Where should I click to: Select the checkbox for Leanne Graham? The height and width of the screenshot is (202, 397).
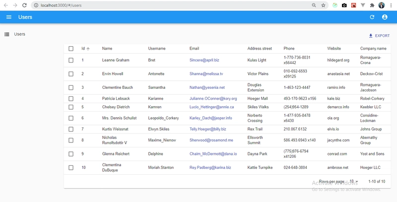pyautogui.click(x=71, y=60)
